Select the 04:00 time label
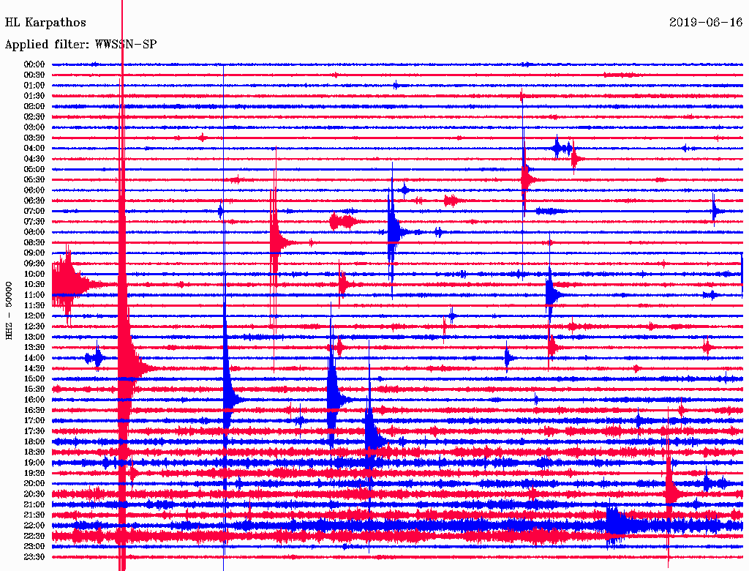The width and height of the screenshot is (749, 571). click(x=34, y=149)
